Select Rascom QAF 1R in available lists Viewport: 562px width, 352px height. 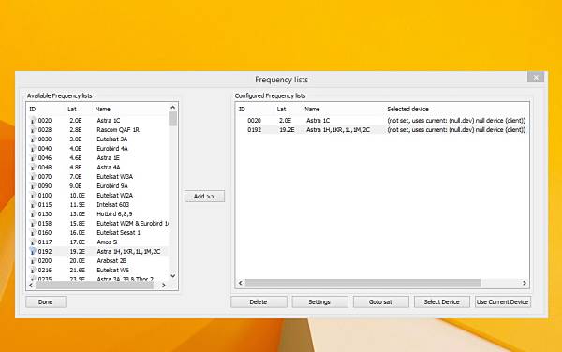pyautogui.click(x=97, y=129)
